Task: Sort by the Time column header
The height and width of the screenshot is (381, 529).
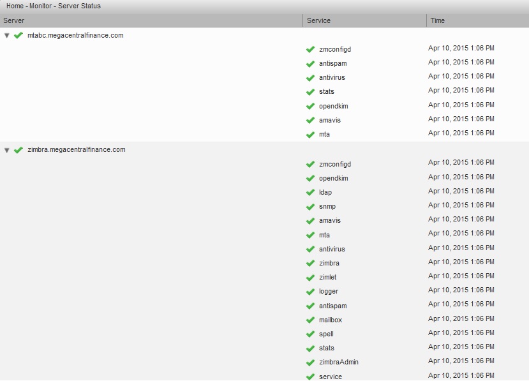Action: tap(478, 20)
